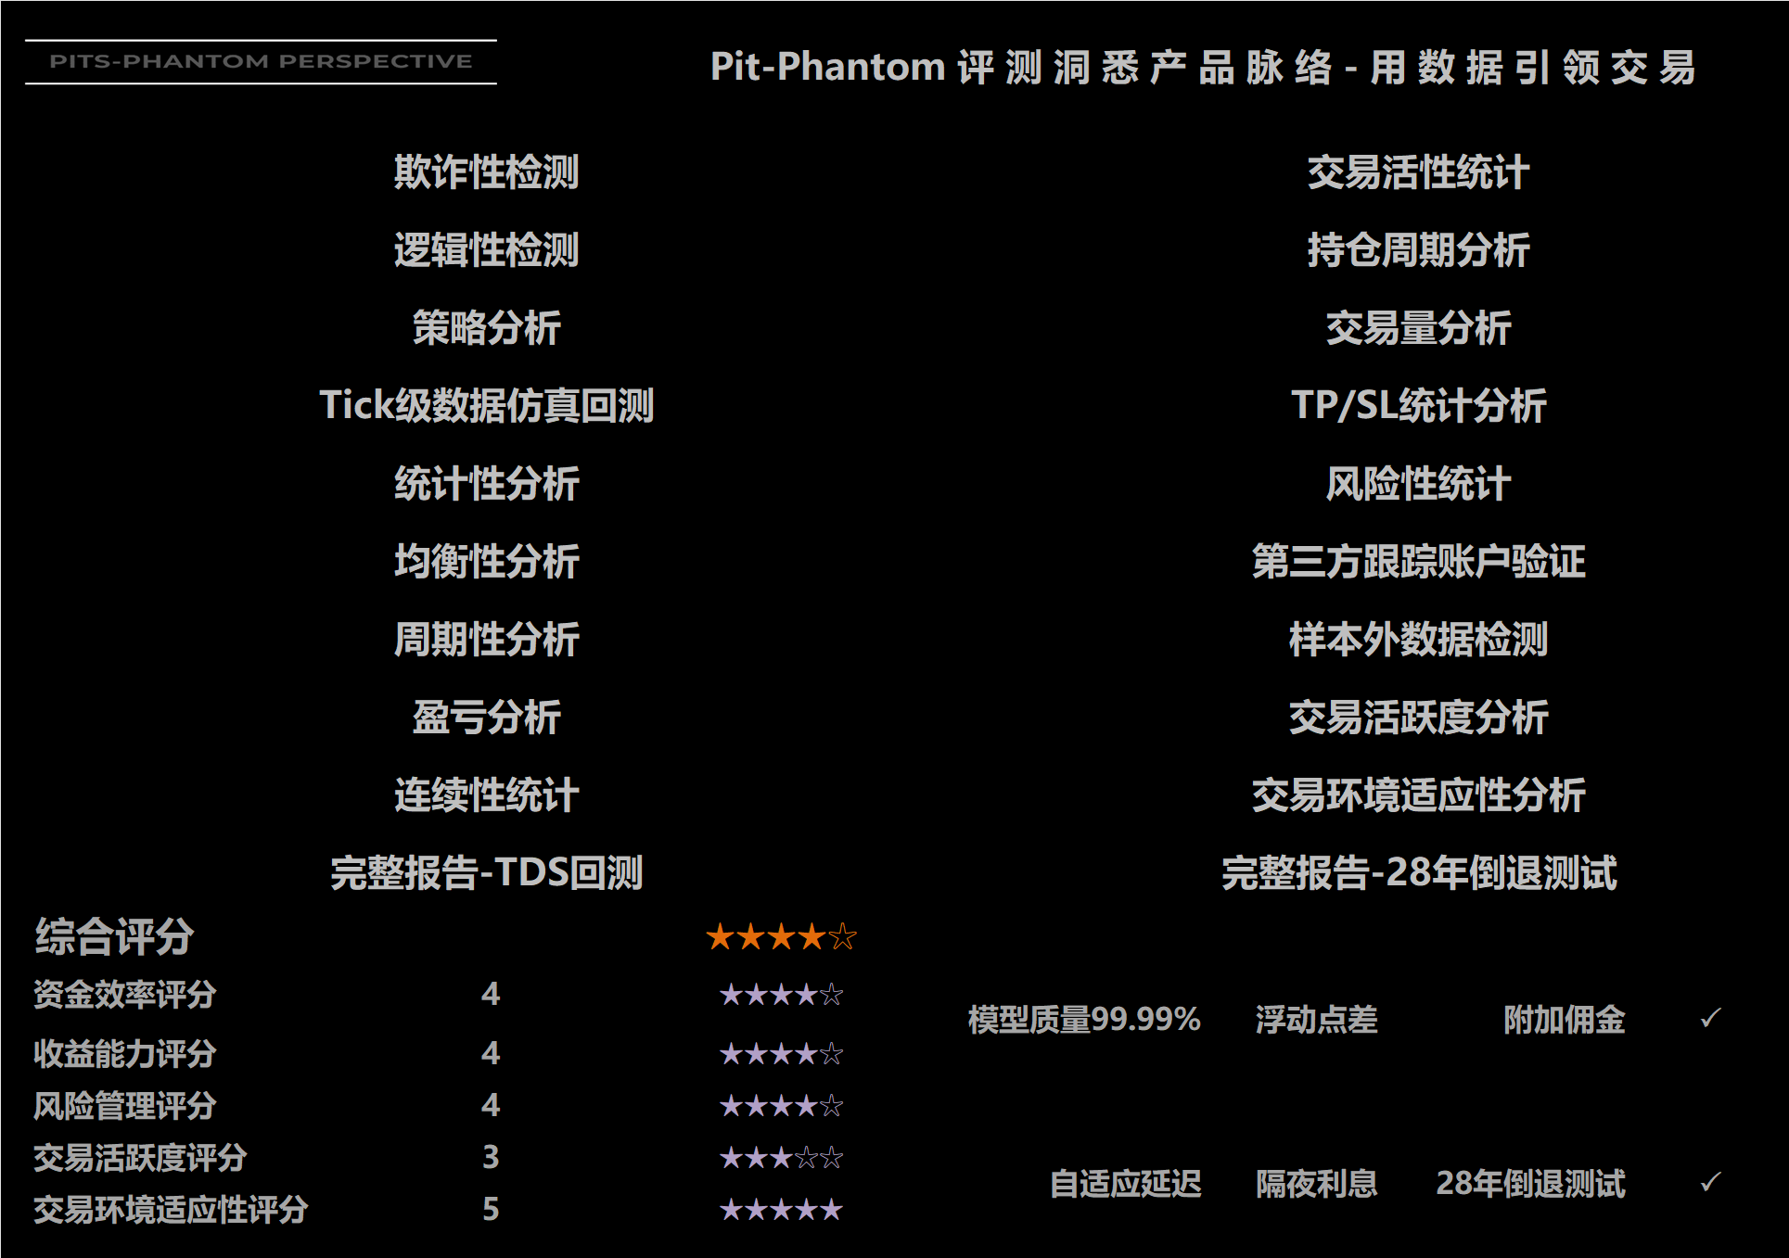Jump to 风险性统计
The width and height of the screenshot is (1789, 1258).
click(1418, 484)
